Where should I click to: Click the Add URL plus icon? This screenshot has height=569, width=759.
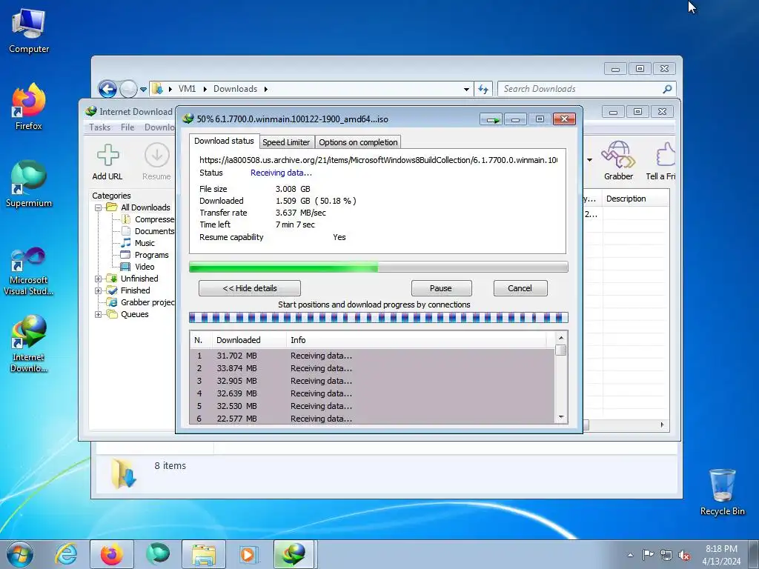click(107, 156)
